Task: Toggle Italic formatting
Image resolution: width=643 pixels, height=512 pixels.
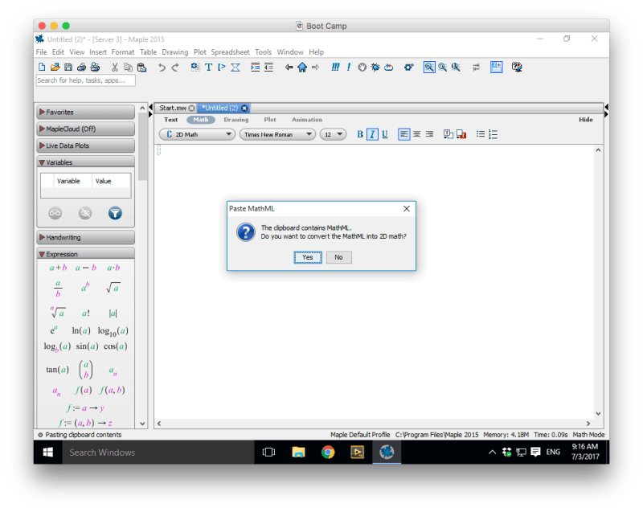Action: [372, 134]
